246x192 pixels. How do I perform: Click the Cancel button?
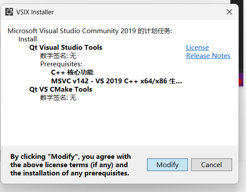[x=212, y=165]
